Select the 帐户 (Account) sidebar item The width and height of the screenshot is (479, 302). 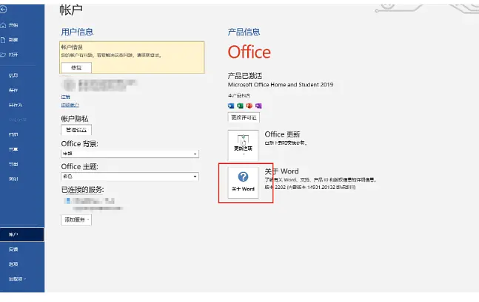(x=22, y=235)
